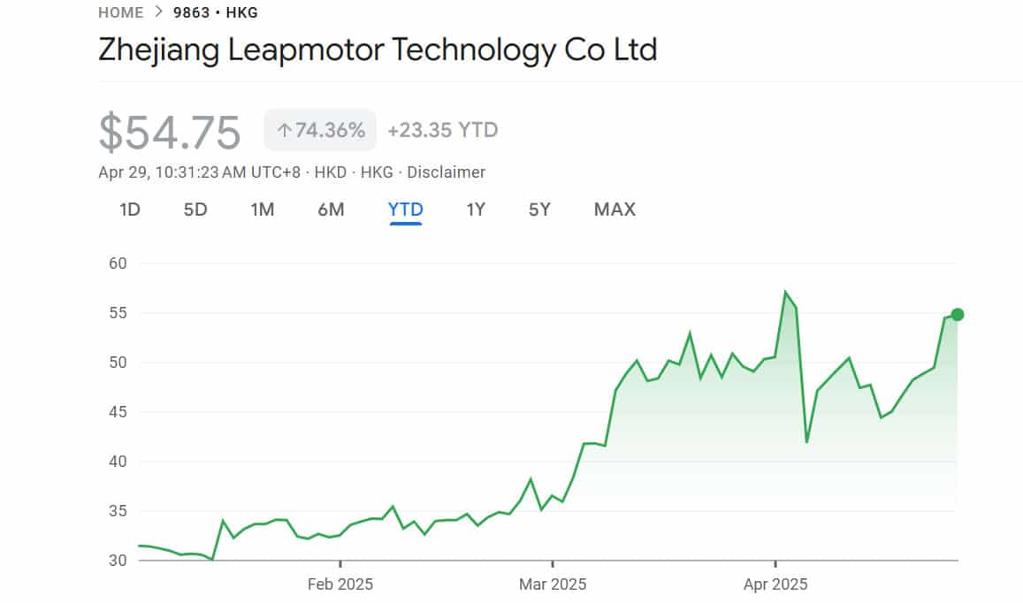Click the active YTD tab
Screen dimensions: 1023x603
tap(405, 210)
